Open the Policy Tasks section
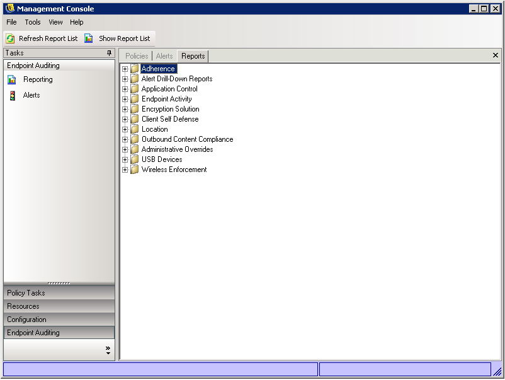Viewport: 505px width, 380px height. click(59, 293)
